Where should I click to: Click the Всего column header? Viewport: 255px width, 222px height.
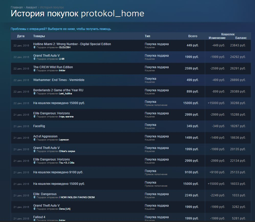click(193, 36)
